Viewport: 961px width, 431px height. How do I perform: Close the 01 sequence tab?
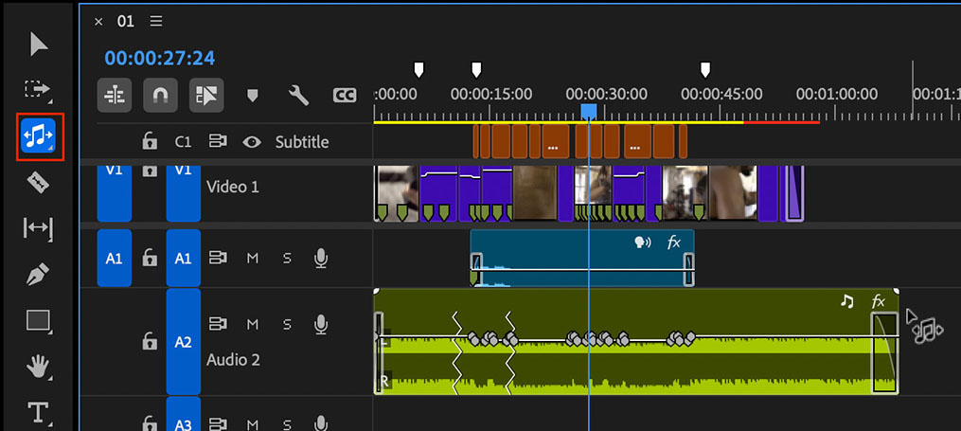click(x=98, y=22)
